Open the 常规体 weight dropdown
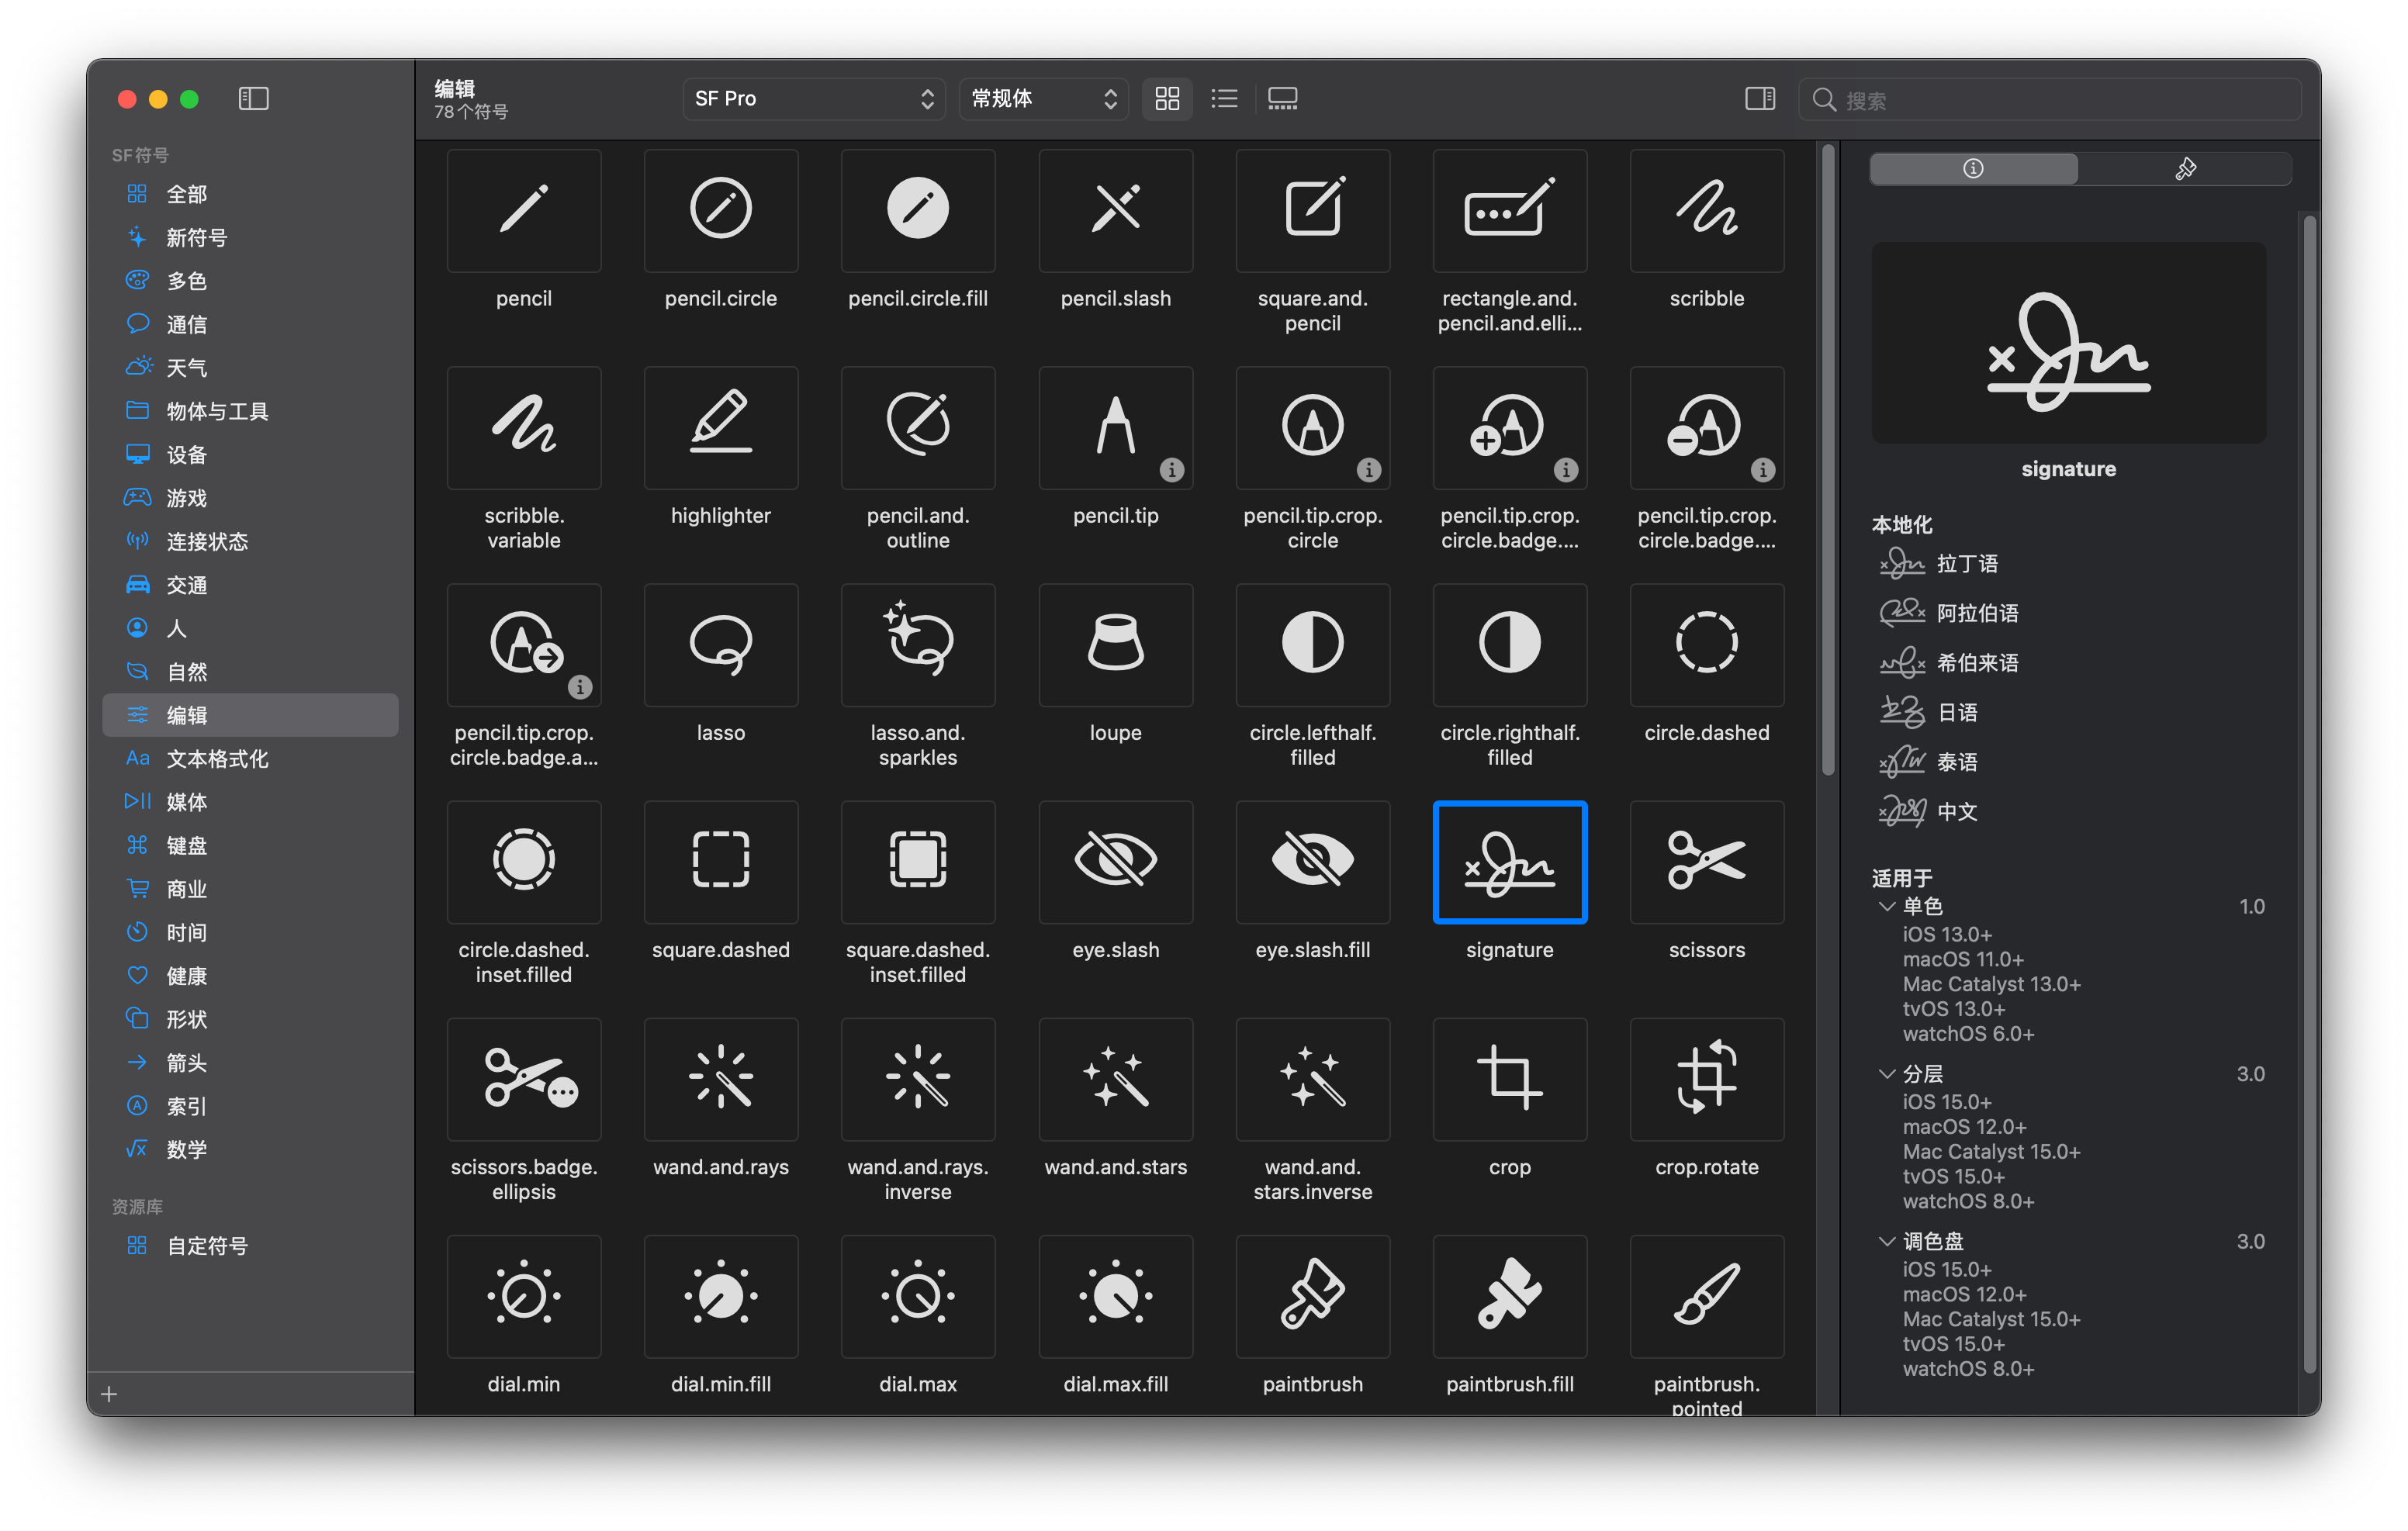Viewport: 2408px width, 1531px height. point(1043,98)
